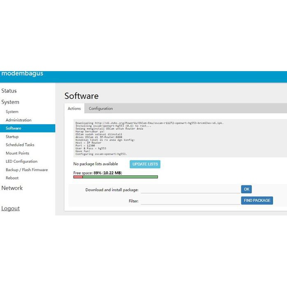Click the Logout link
This screenshot has width=287, height=287.
click(x=10, y=208)
